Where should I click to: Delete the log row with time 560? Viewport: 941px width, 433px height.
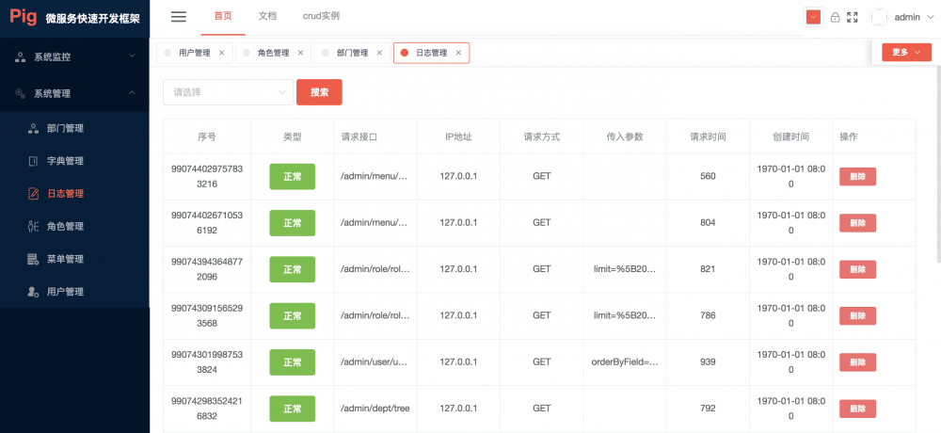tap(857, 177)
